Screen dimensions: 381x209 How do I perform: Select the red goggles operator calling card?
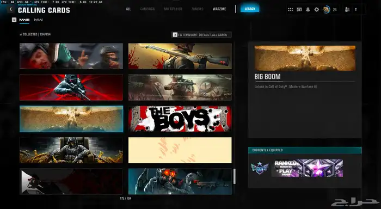pos(180,181)
